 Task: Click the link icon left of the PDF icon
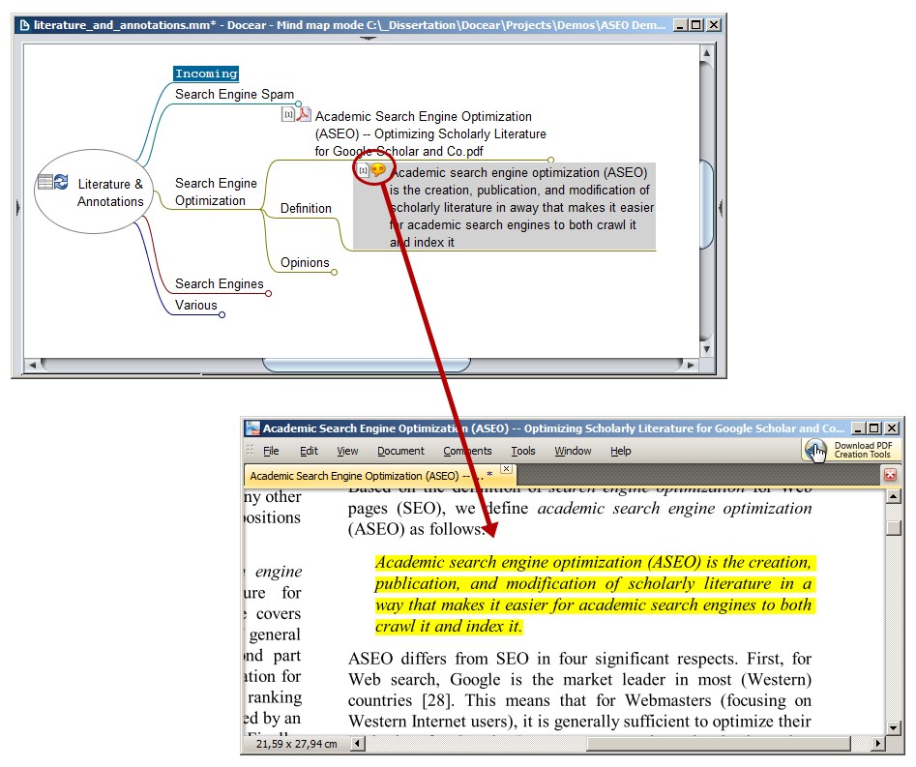pos(288,114)
